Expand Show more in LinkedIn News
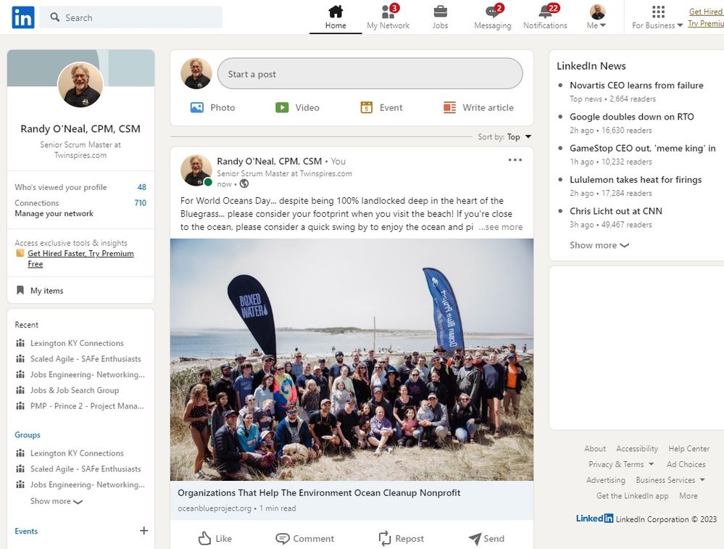Viewport: 724px width, 549px height. [x=599, y=245]
